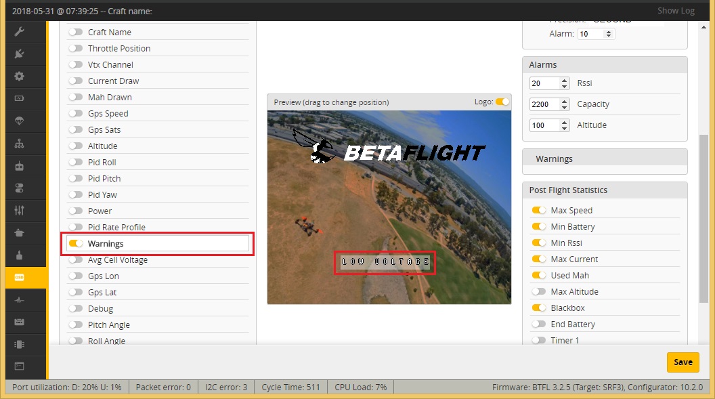Click the Port utilization status entry
Image resolution: width=715 pixels, height=399 pixels.
67,387
